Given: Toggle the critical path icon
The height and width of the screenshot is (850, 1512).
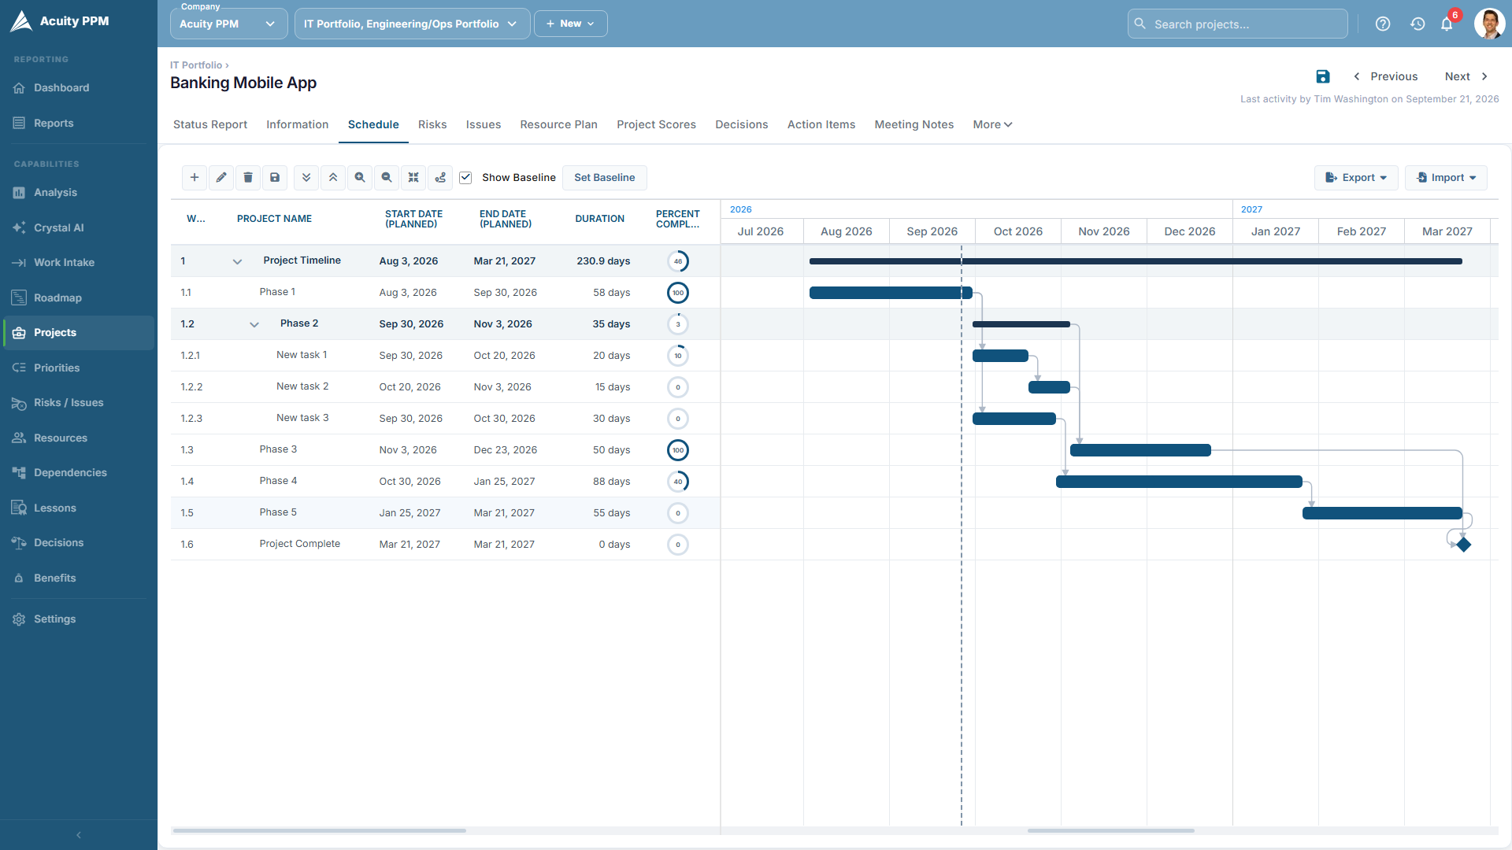Looking at the screenshot, I should click(x=440, y=178).
